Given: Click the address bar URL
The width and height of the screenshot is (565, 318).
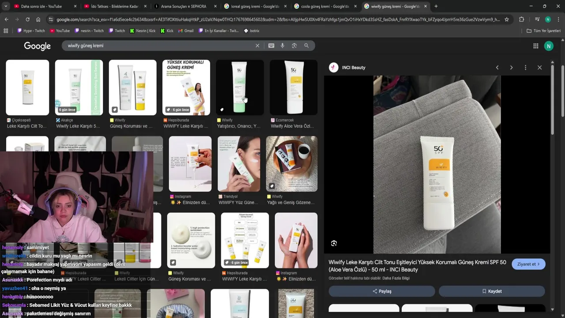Looking at the screenshot, I should (278, 19).
